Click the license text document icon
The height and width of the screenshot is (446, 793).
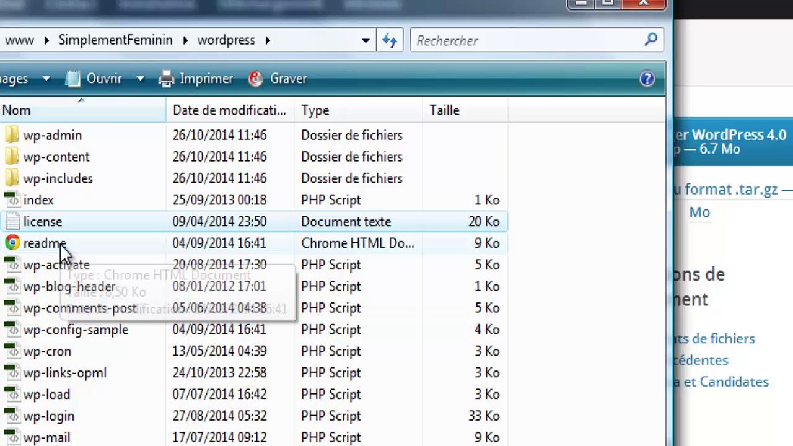[12, 222]
